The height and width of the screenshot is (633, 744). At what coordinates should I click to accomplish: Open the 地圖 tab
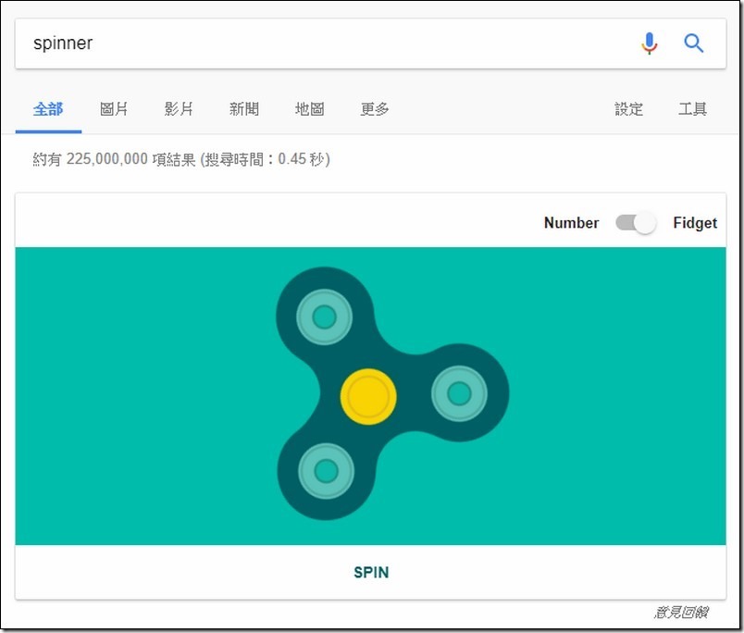[310, 109]
